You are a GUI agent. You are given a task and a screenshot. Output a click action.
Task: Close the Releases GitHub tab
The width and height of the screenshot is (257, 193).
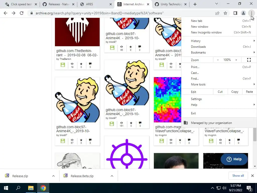pyautogui.click(x=73, y=4)
